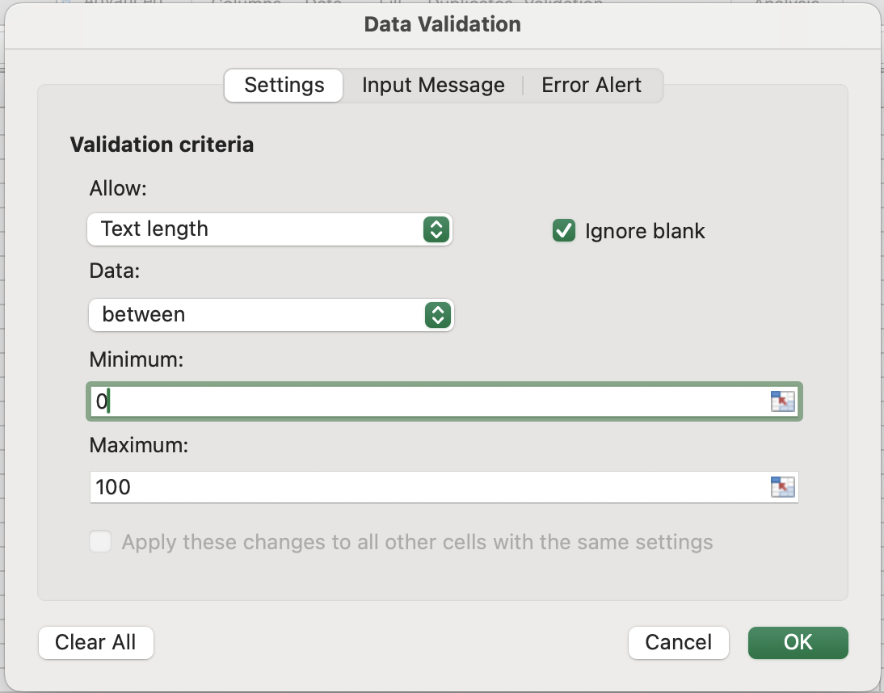
Task: Click into the Maximum field containing 100
Action: [x=428, y=487]
